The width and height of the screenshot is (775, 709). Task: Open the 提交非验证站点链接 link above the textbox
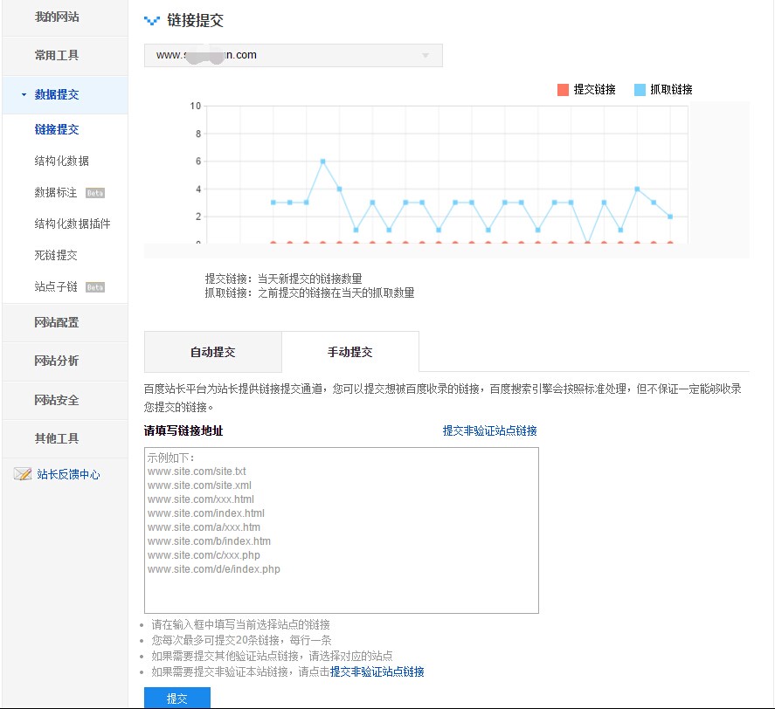[490, 430]
